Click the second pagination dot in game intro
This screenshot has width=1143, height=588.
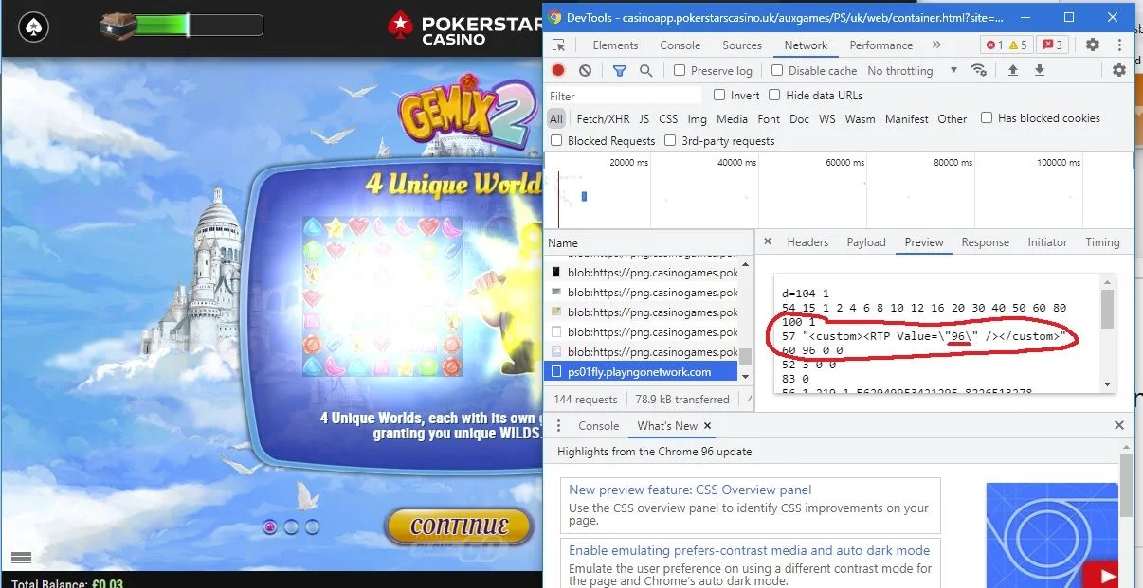pyautogui.click(x=291, y=526)
